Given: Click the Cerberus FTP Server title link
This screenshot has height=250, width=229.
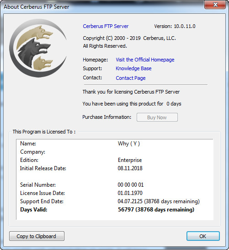Looking at the screenshot, I should [x=106, y=26].
